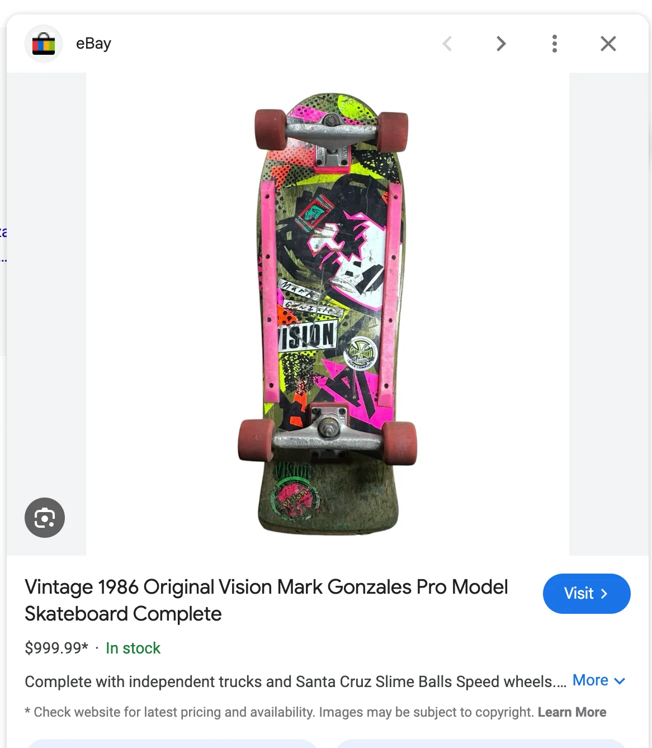Open the three-dot options menu
The height and width of the screenshot is (748, 652).
click(554, 43)
